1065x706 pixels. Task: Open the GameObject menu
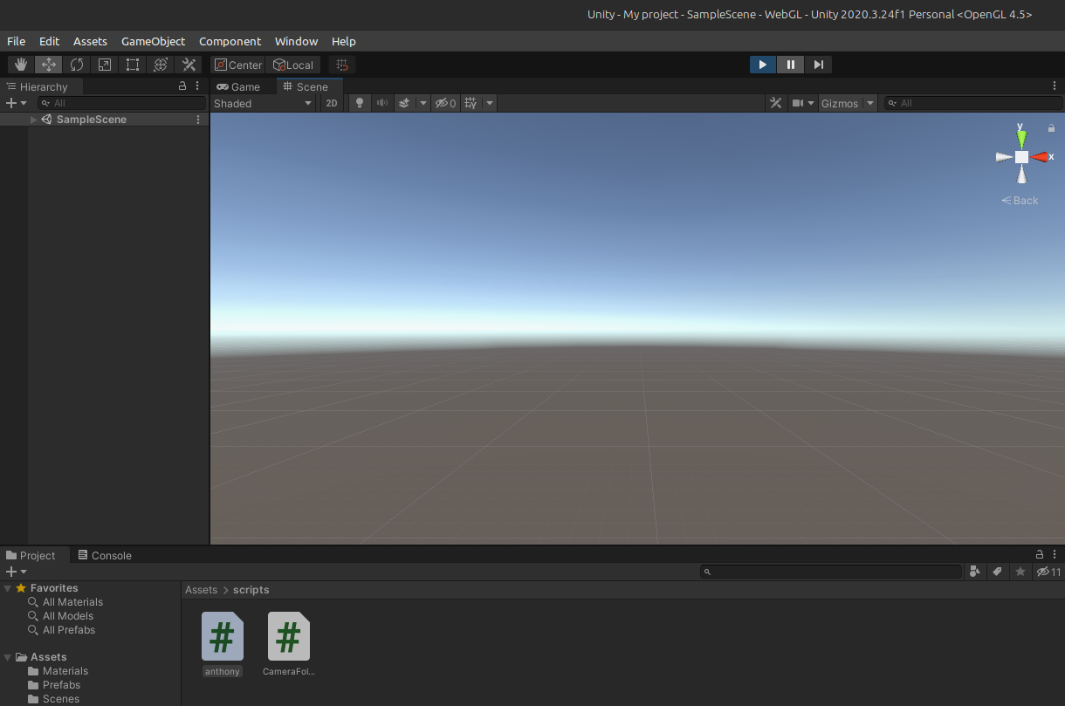pyautogui.click(x=153, y=41)
